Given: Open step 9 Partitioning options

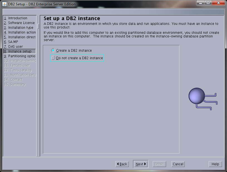Looking at the screenshot, I should click(x=20, y=56).
